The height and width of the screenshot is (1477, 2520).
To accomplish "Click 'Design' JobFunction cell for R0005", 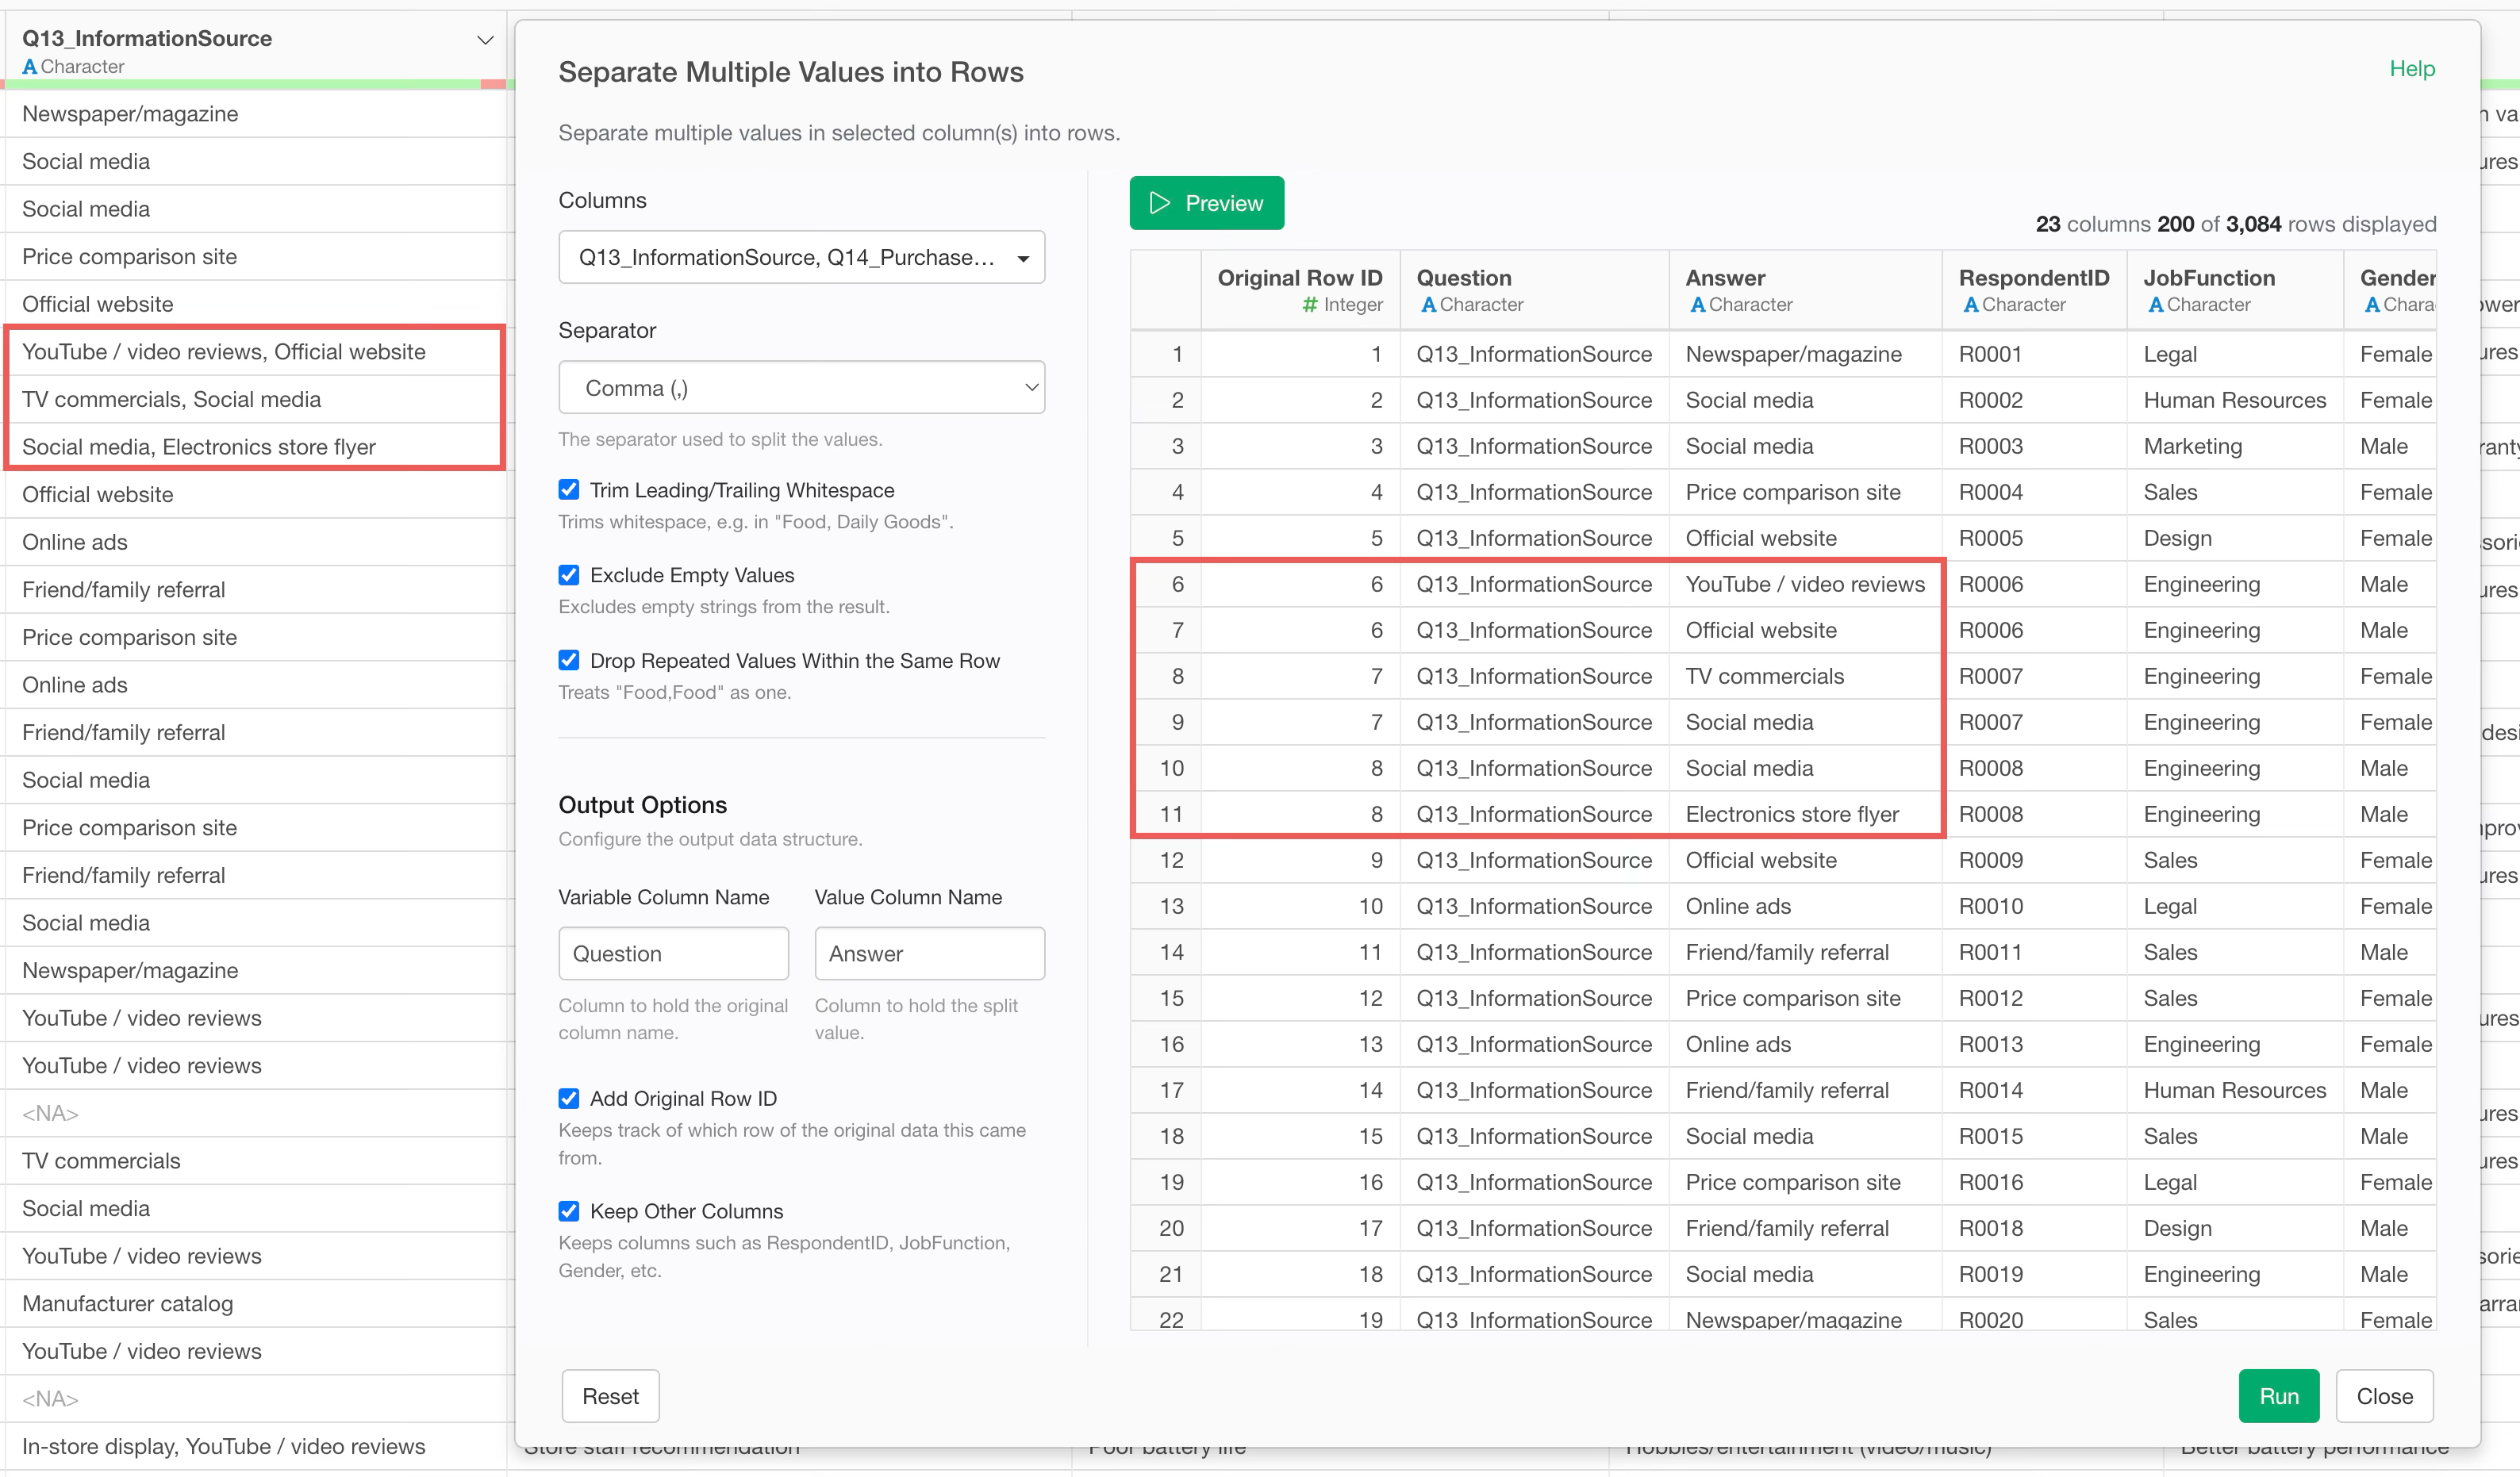I will click(x=2235, y=538).
